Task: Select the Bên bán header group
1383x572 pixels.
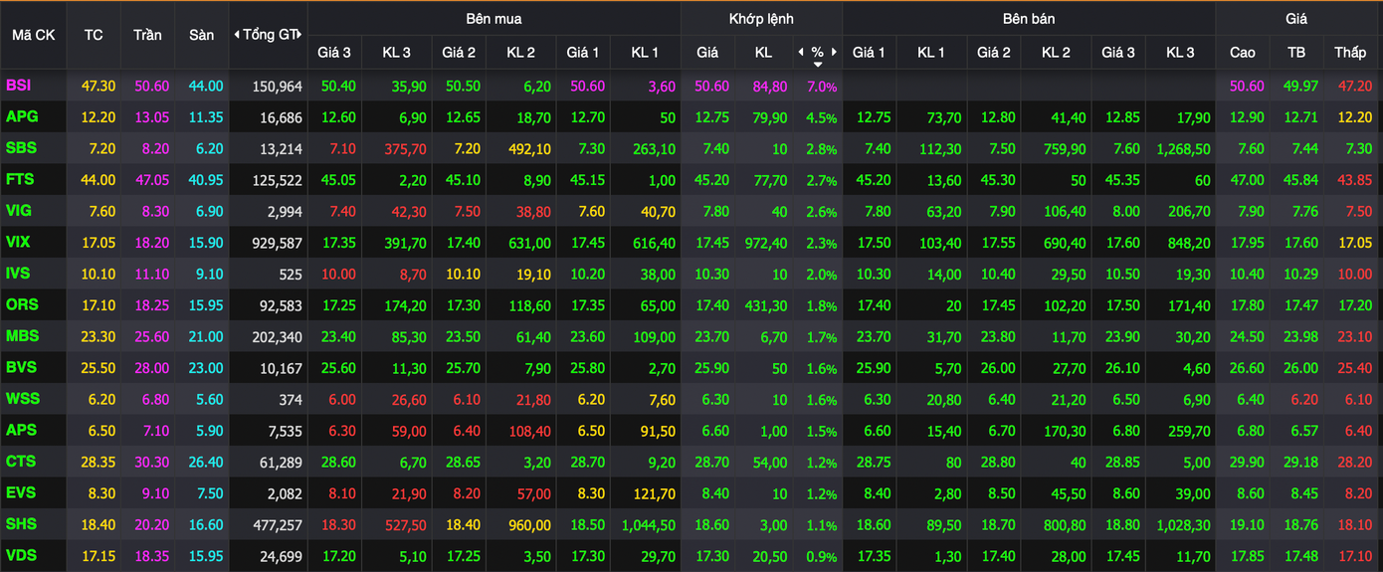Action: 1029,19
